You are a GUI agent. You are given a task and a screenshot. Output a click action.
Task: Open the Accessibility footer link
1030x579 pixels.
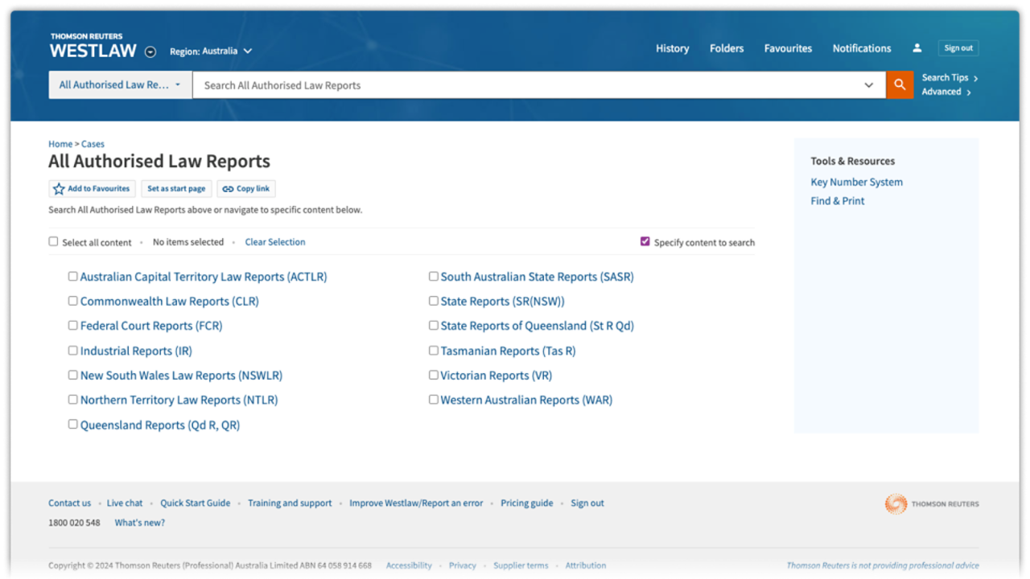pyautogui.click(x=409, y=565)
